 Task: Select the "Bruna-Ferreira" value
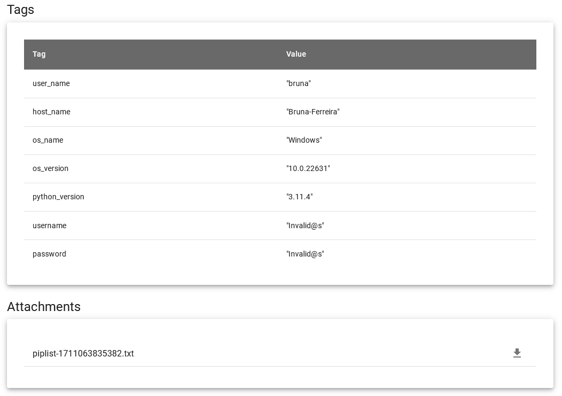[x=313, y=112]
